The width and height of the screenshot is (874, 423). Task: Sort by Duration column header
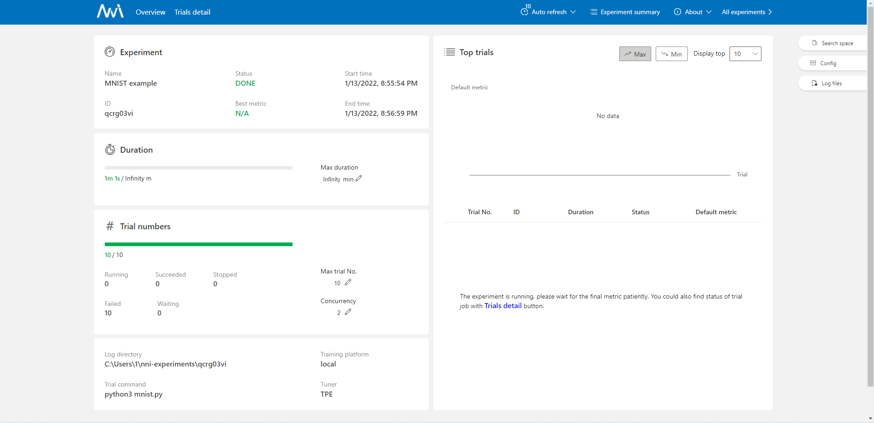[x=581, y=212]
